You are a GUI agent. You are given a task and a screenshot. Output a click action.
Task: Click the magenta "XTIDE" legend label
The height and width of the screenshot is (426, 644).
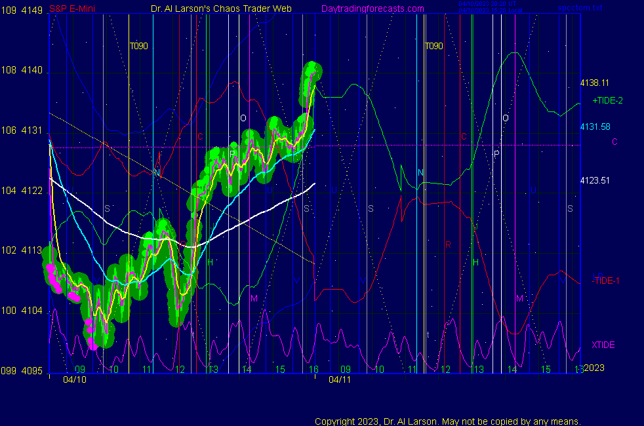pyautogui.click(x=603, y=345)
